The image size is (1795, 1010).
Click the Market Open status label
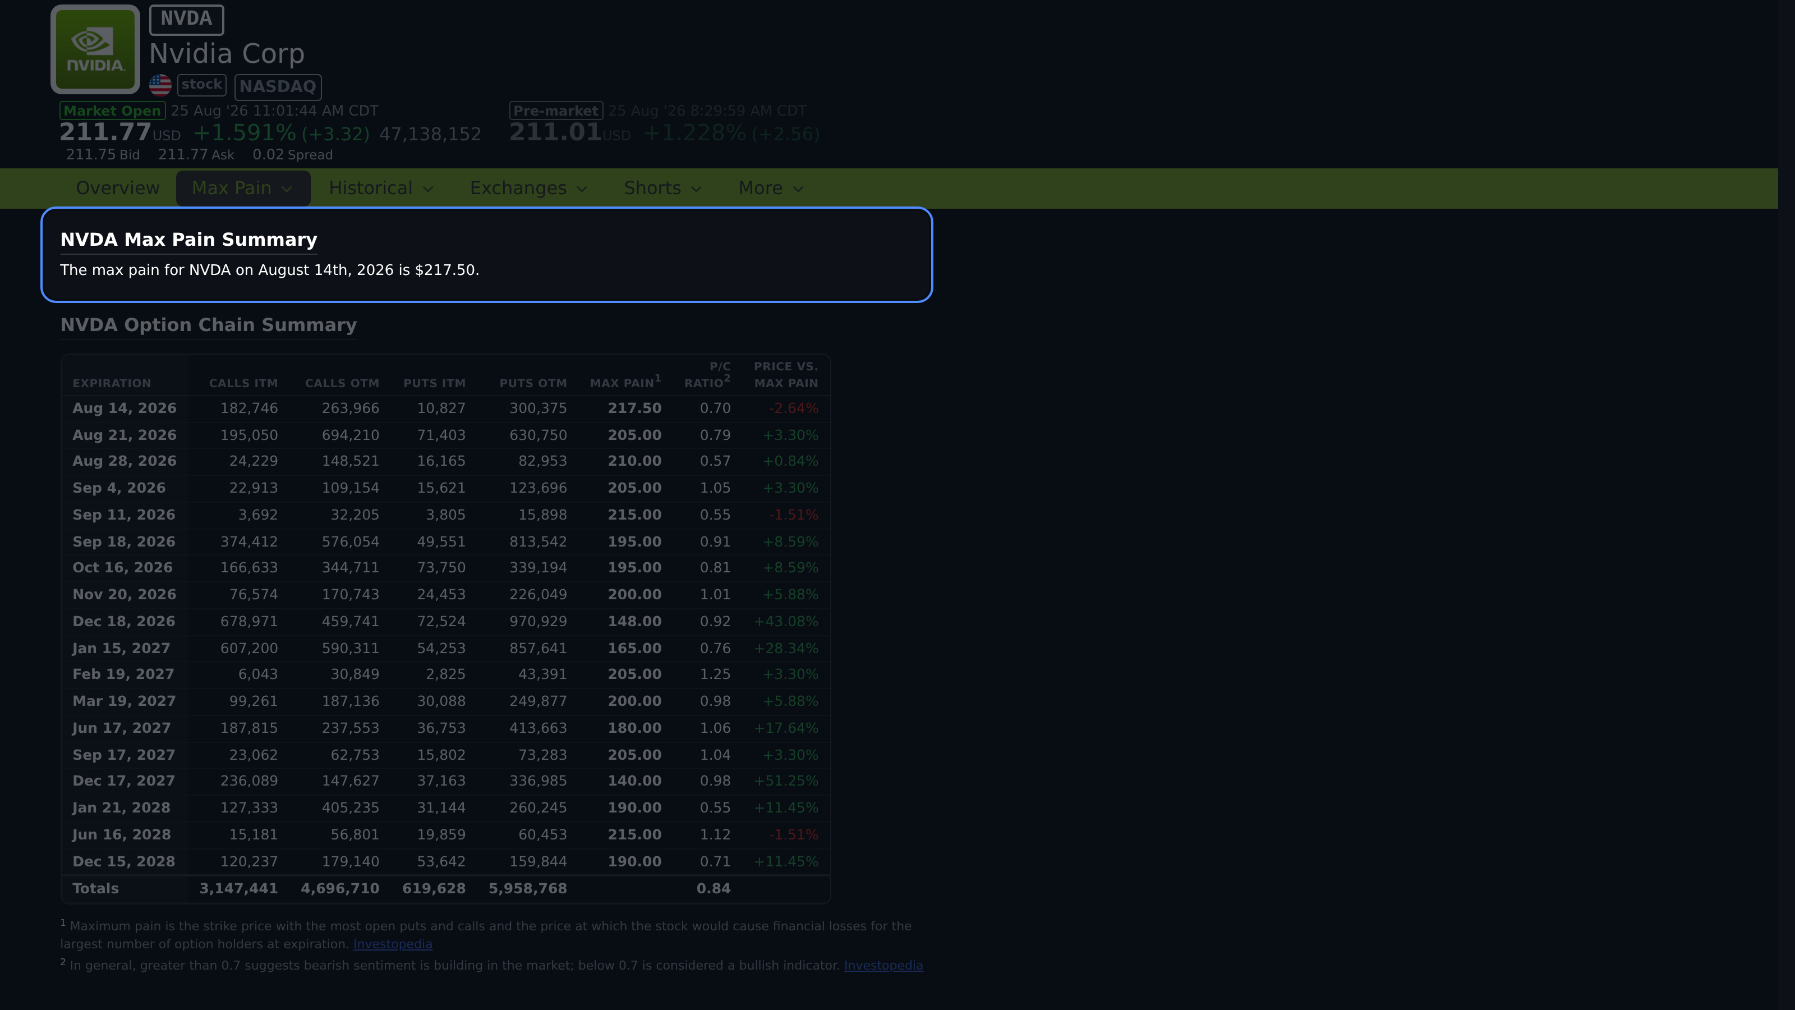point(112,111)
